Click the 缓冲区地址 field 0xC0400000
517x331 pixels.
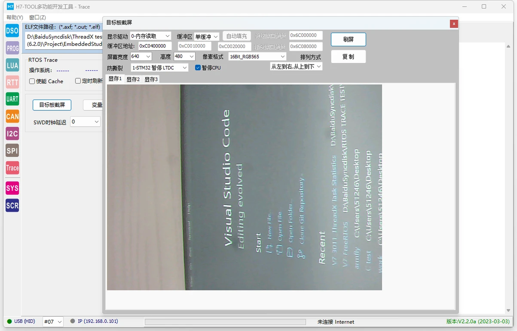pyautogui.click(x=155, y=46)
